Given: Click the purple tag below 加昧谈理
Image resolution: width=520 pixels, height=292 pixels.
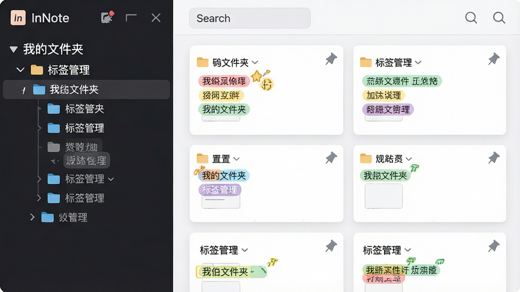Looking at the screenshot, I should coord(388,109).
